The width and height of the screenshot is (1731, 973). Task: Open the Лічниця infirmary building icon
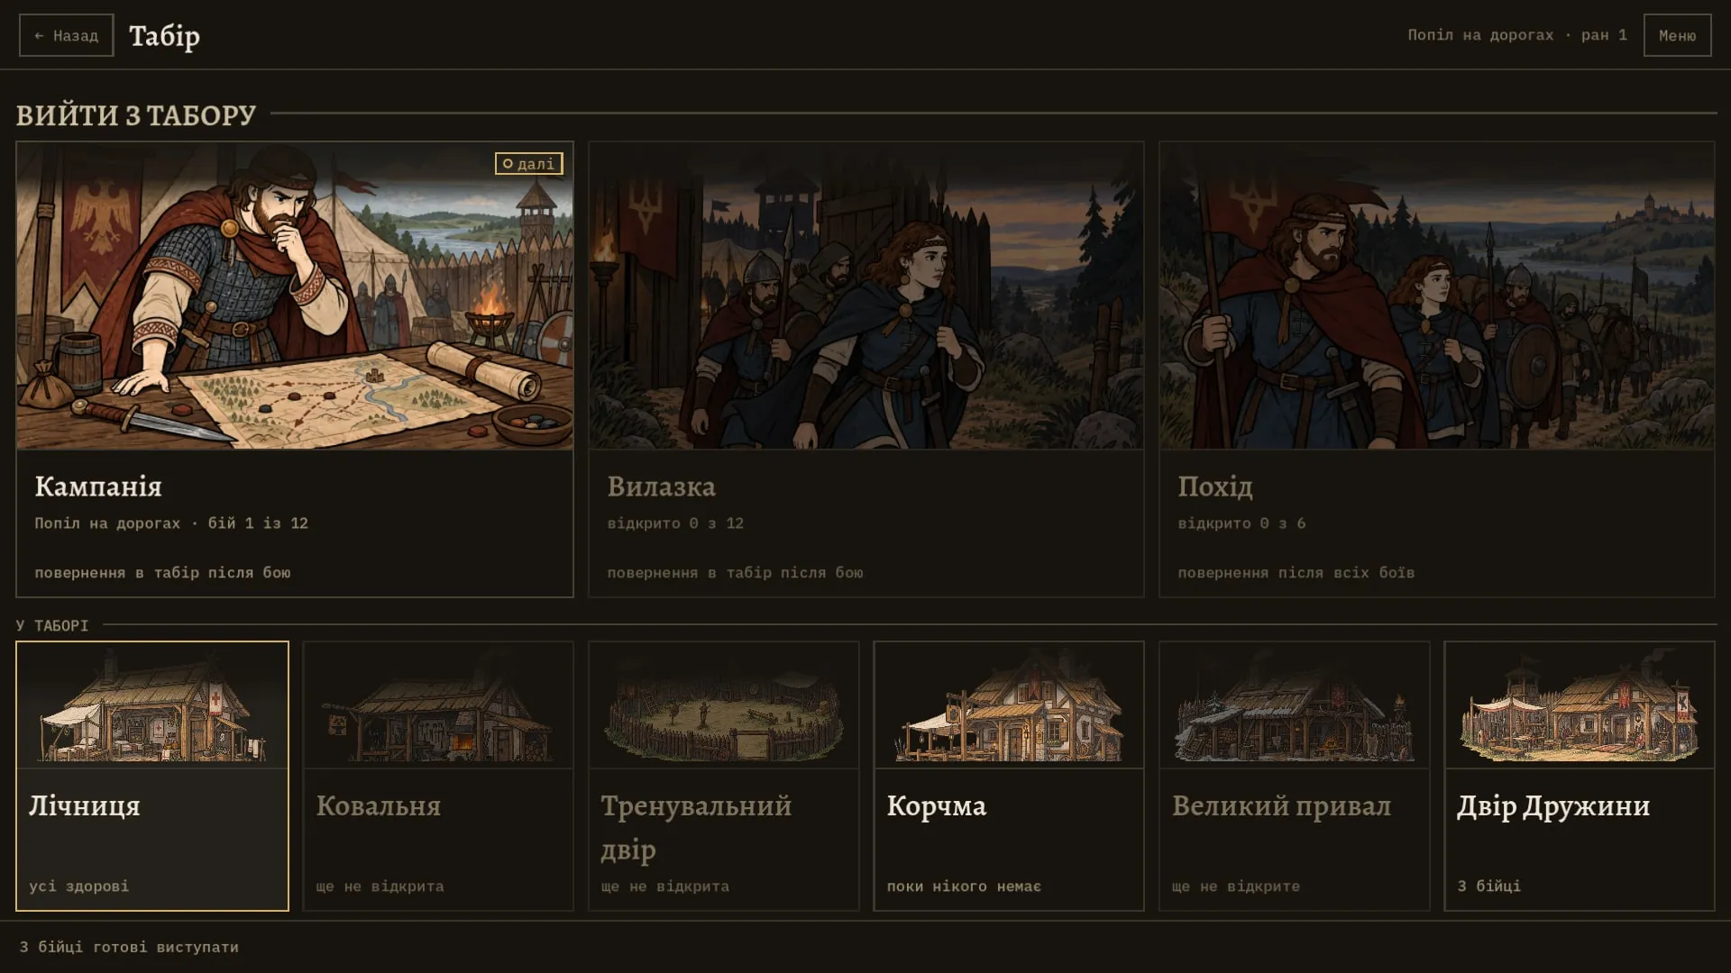[x=152, y=705]
